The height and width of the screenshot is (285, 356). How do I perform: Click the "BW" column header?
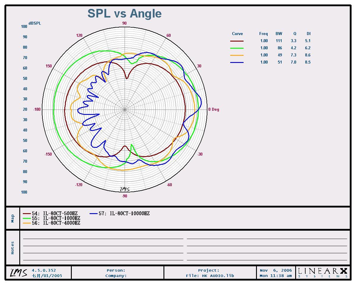(x=279, y=34)
